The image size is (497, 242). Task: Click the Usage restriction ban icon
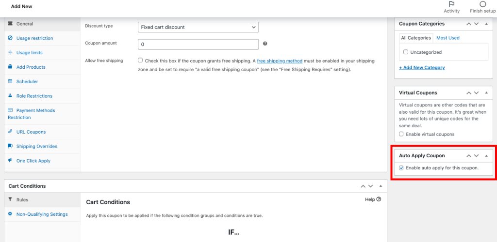(x=10, y=38)
